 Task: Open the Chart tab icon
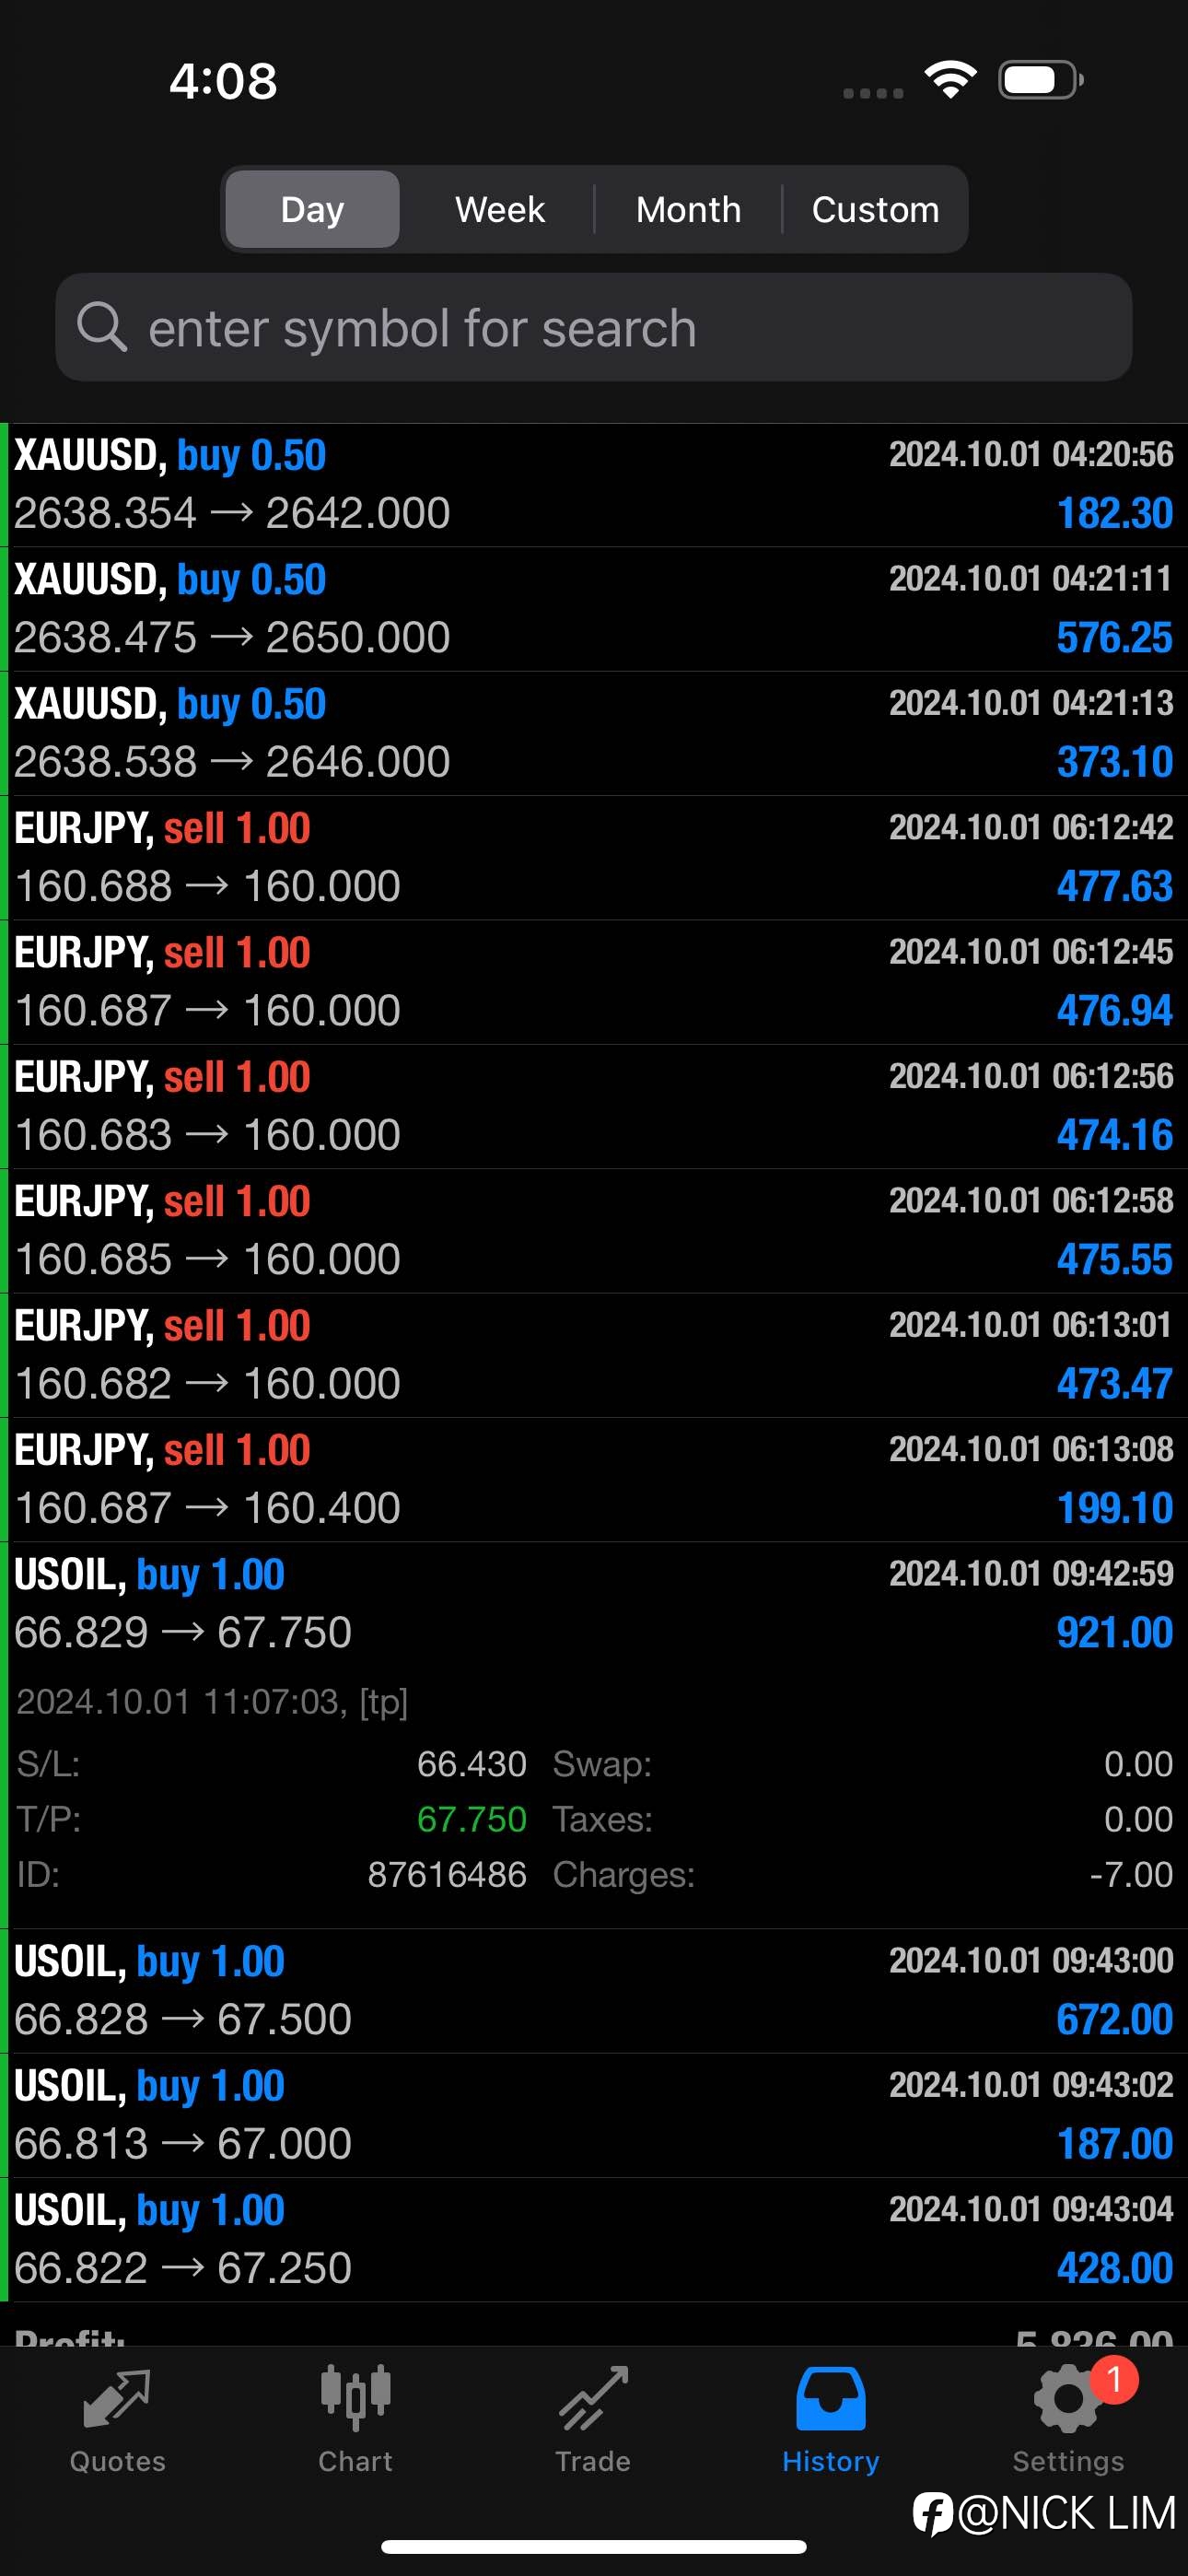(x=355, y=2398)
